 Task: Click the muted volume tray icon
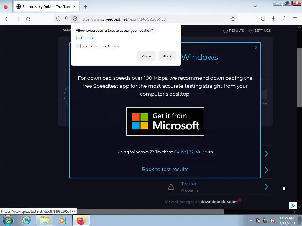pyautogui.click(x=272, y=220)
